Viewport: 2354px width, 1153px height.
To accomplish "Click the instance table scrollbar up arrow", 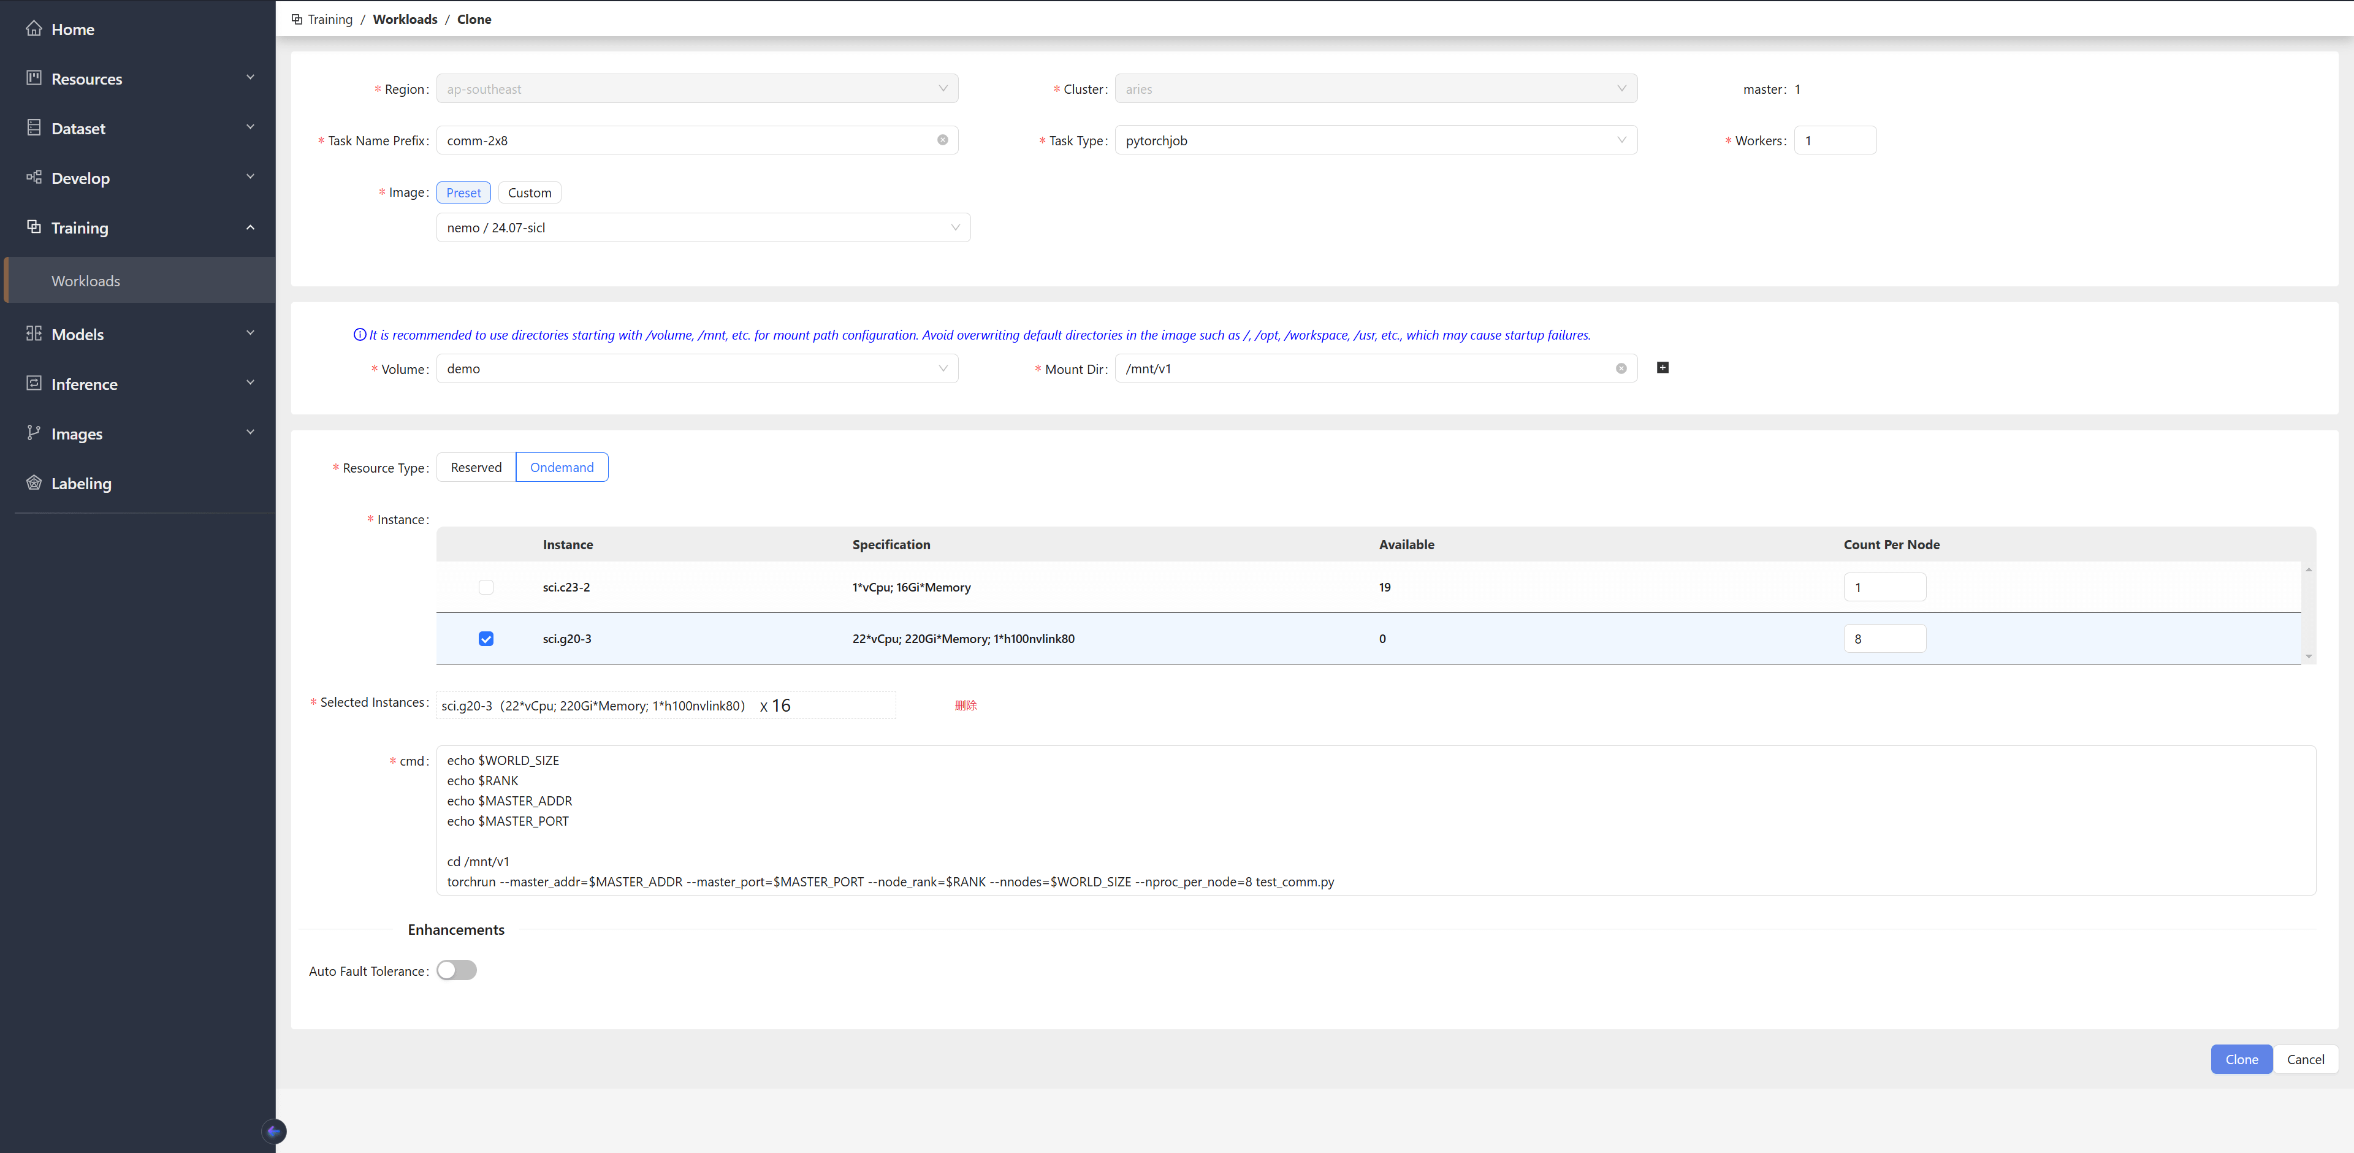I will tap(2308, 569).
